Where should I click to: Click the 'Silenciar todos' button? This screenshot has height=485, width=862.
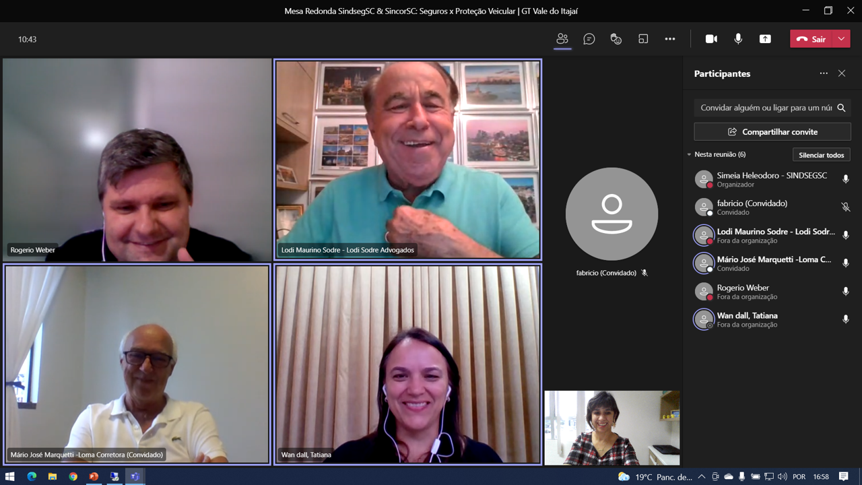821,155
